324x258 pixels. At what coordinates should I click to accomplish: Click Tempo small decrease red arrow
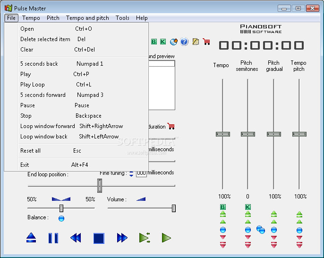[223, 237]
